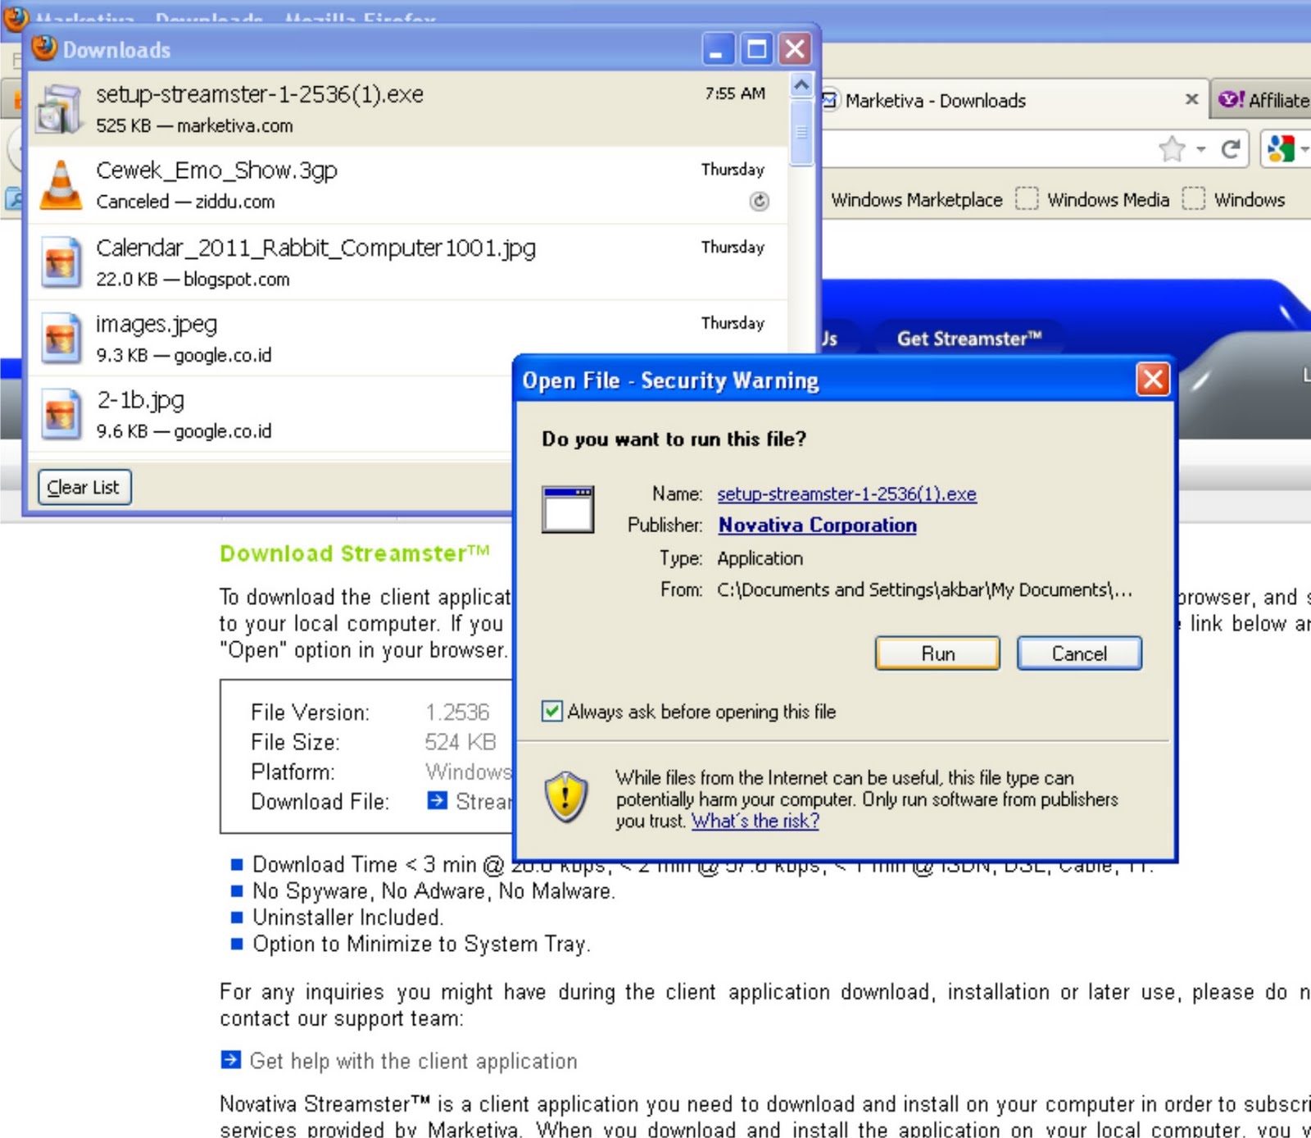Reload the Marketiva page in Firefox
The width and height of the screenshot is (1311, 1138).
pos(1229,149)
